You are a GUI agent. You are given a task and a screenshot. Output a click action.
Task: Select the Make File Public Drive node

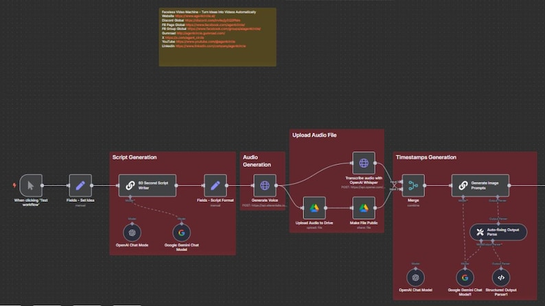364,208
